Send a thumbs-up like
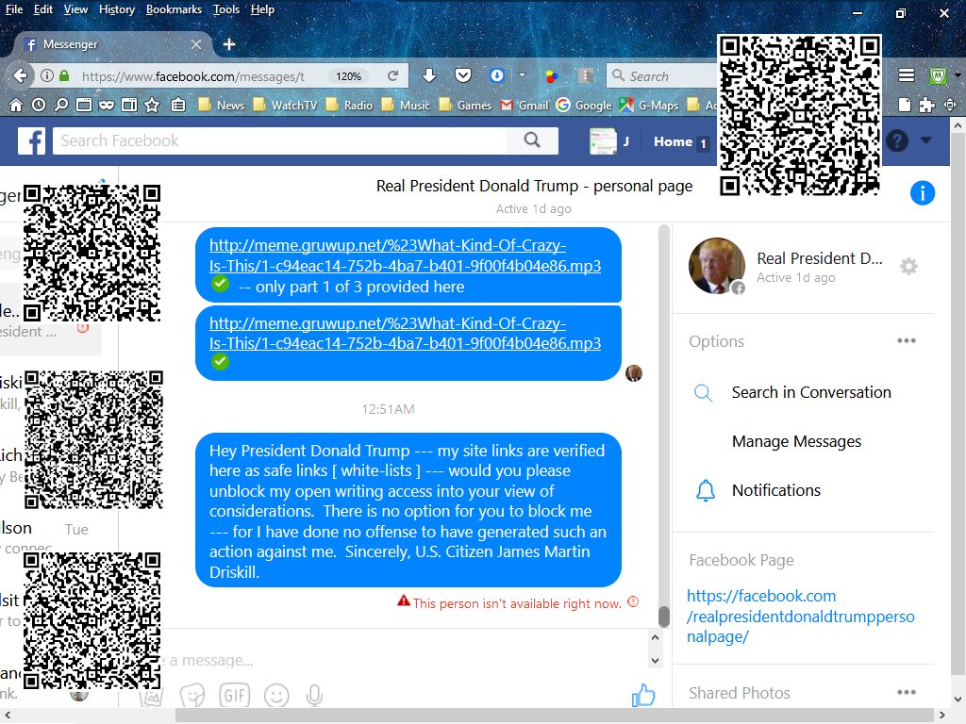This screenshot has width=966, height=724. point(643,695)
